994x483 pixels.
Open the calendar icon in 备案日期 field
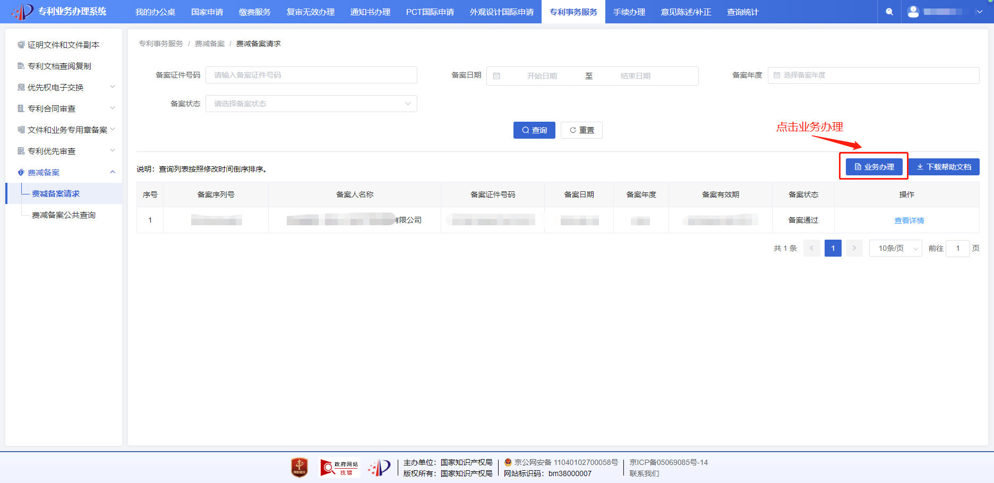click(x=497, y=75)
